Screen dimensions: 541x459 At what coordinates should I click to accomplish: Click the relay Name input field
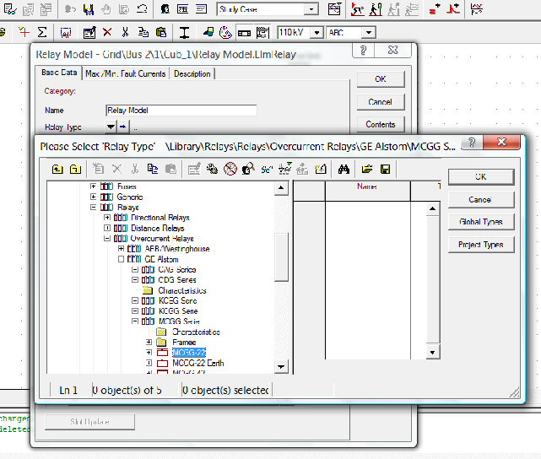[181, 110]
